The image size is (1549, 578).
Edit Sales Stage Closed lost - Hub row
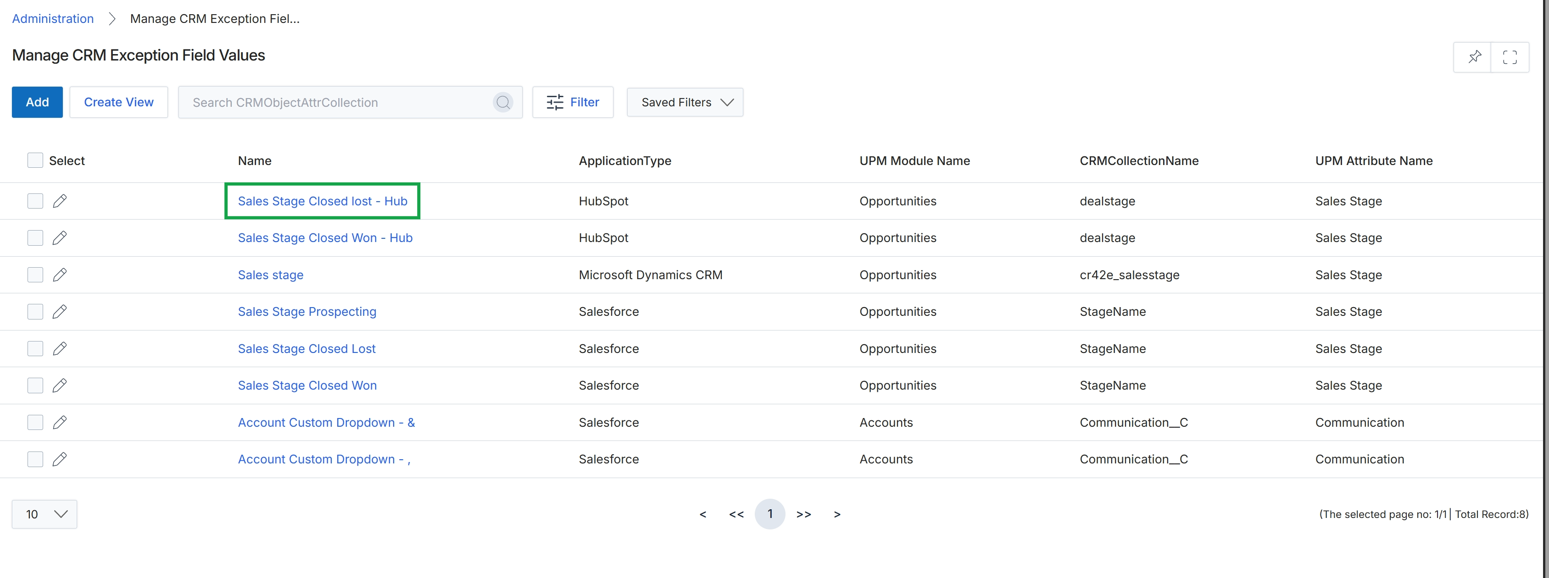(x=60, y=201)
